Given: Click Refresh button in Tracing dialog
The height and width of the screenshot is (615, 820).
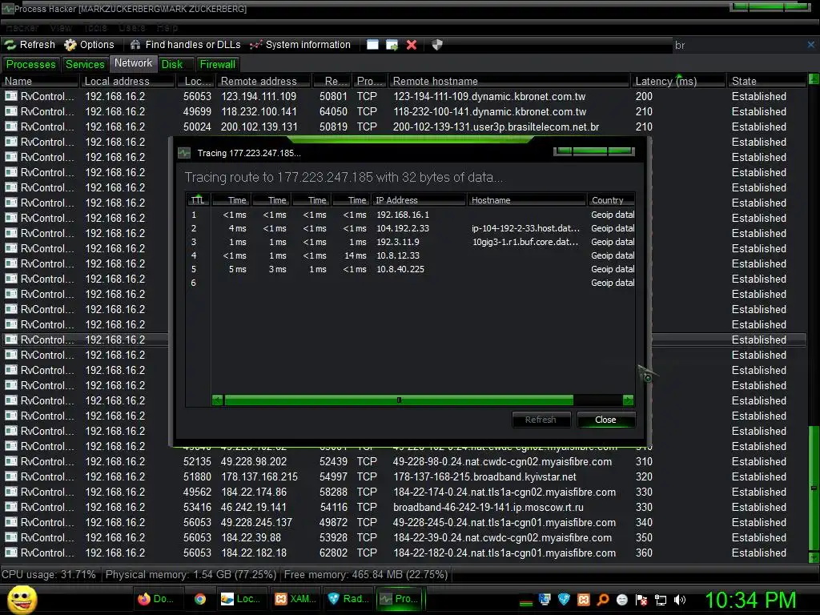Looking at the screenshot, I should (541, 420).
